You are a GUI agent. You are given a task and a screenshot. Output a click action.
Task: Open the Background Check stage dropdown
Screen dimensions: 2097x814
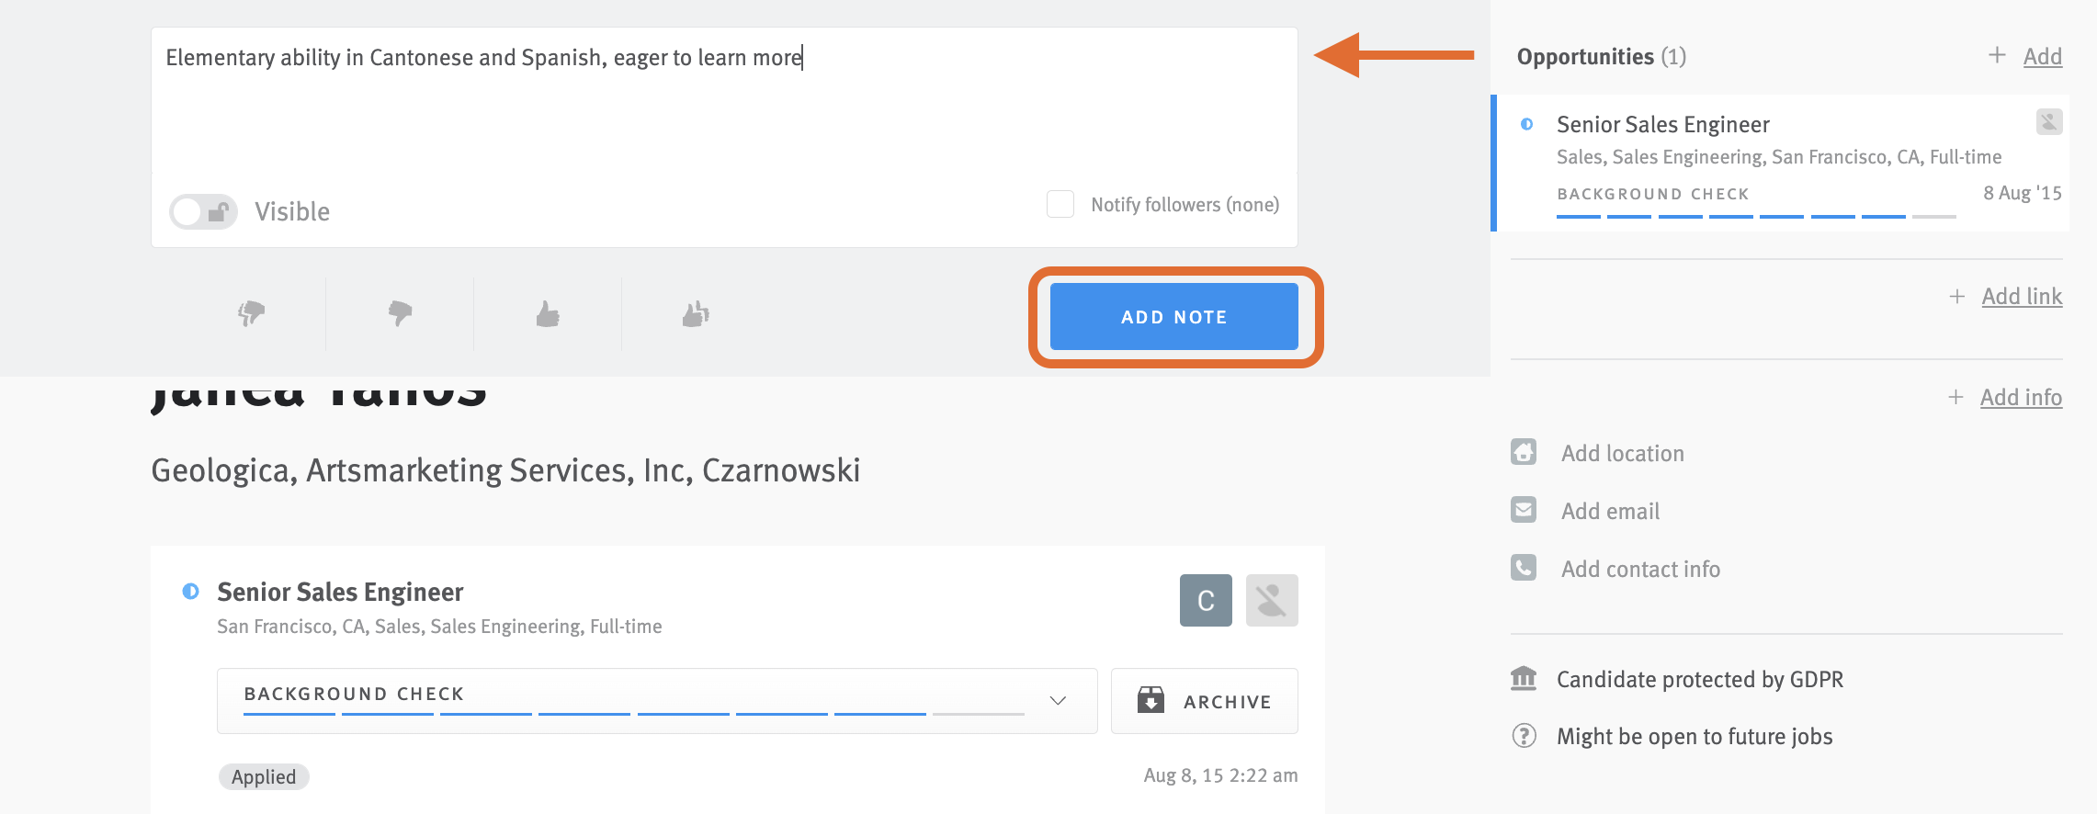(x=1059, y=701)
